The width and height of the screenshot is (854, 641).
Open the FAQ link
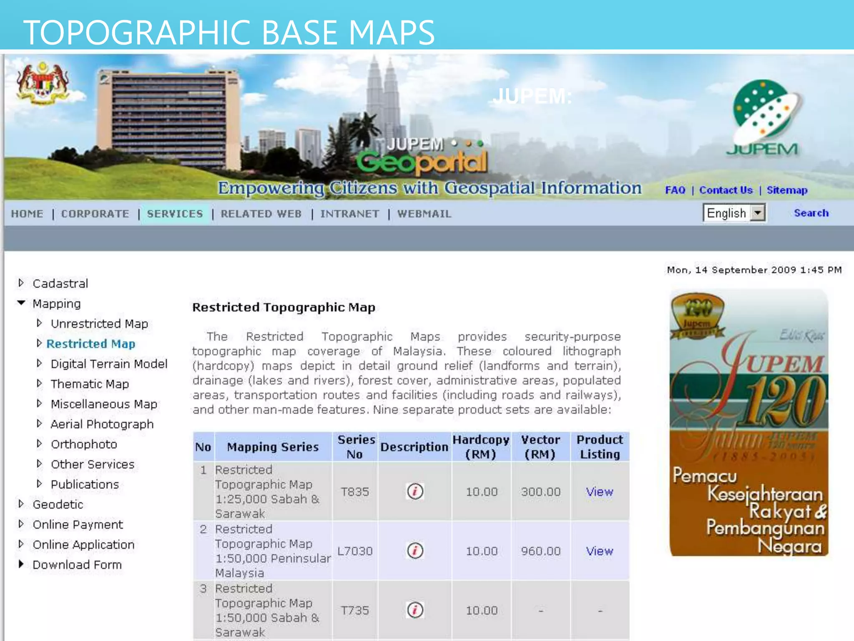pos(675,190)
